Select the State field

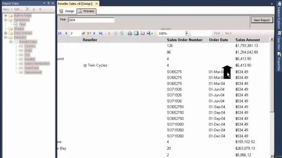coord(28,50)
